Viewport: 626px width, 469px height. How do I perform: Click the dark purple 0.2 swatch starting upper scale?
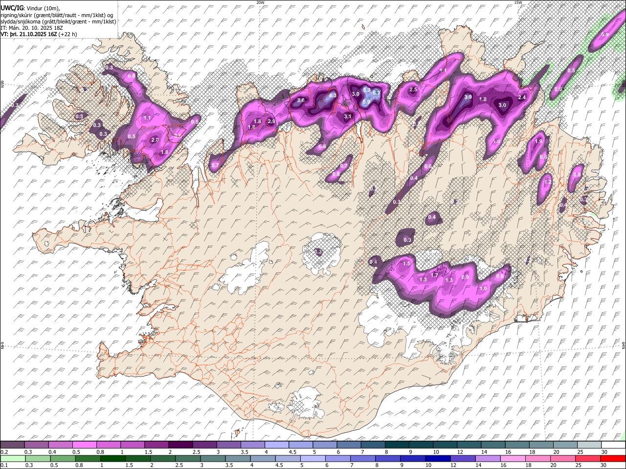tap(12, 445)
